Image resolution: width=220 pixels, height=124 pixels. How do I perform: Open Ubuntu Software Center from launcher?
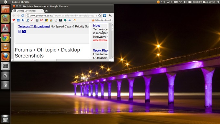tap(5, 19)
